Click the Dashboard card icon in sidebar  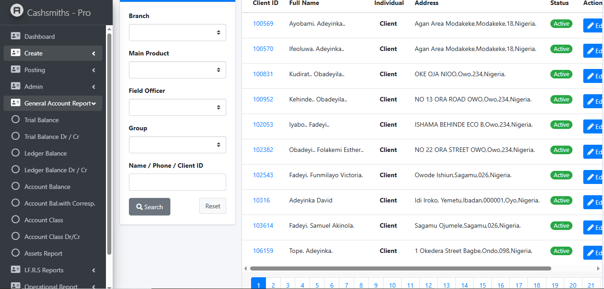pyautogui.click(x=16, y=37)
